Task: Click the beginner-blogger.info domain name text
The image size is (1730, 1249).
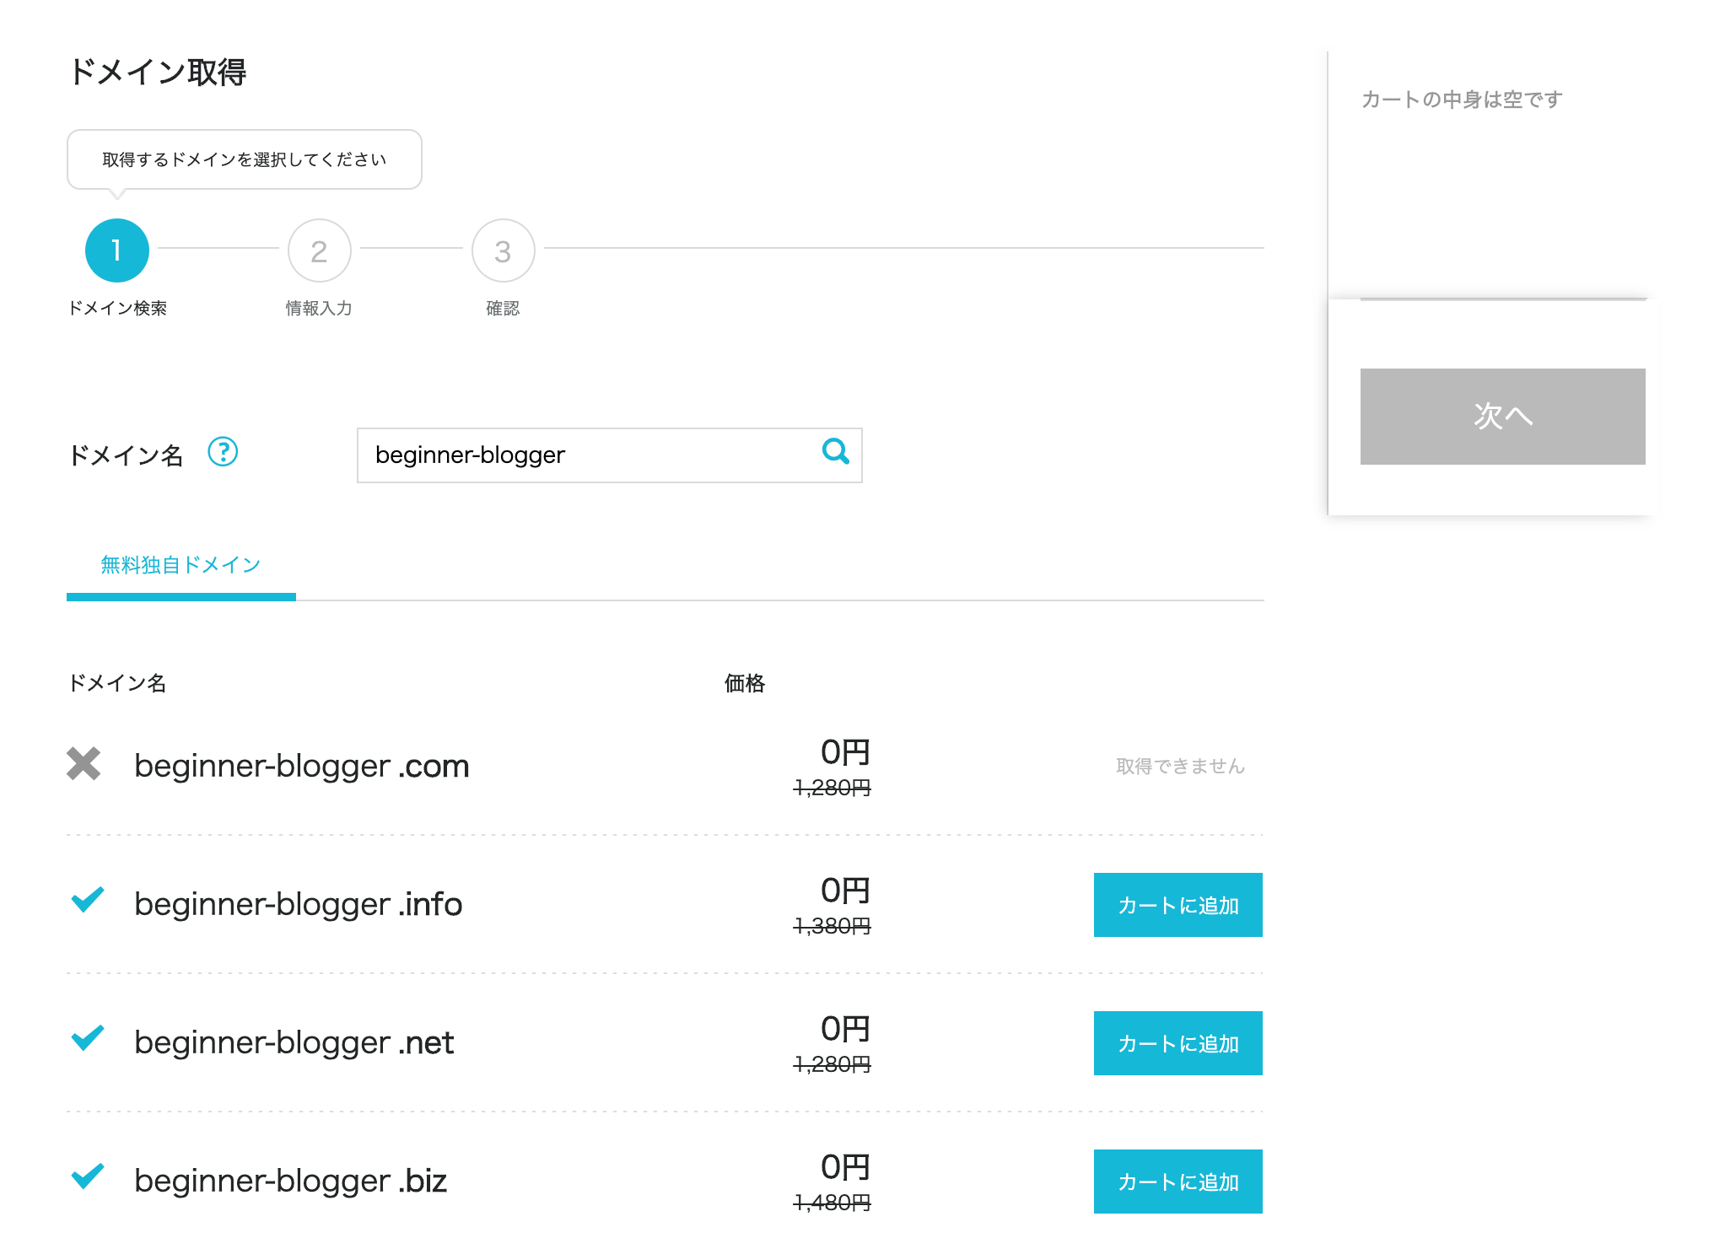Action: tap(298, 904)
